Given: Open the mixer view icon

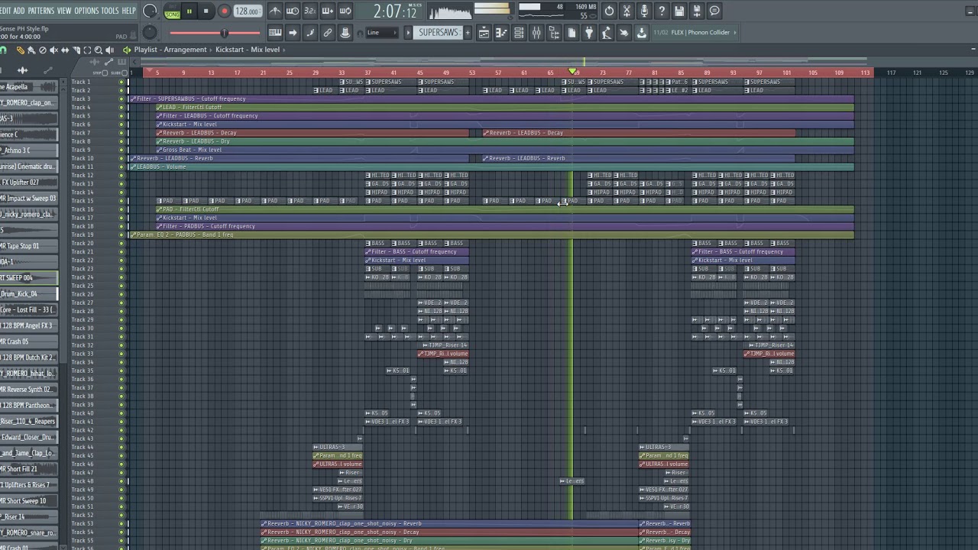Looking at the screenshot, I should point(536,32).
